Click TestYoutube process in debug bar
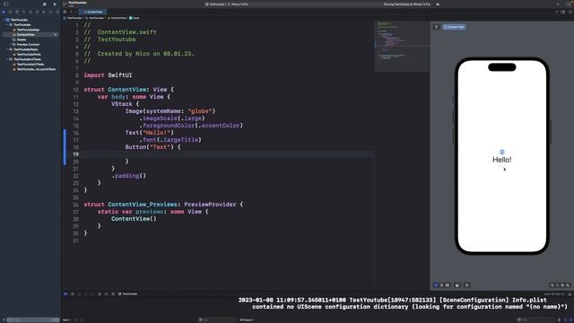 (128, 293)
